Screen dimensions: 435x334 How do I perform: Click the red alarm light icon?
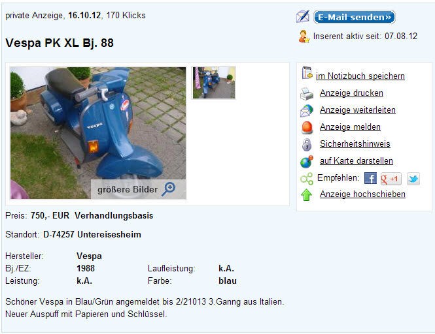point(307,128)
